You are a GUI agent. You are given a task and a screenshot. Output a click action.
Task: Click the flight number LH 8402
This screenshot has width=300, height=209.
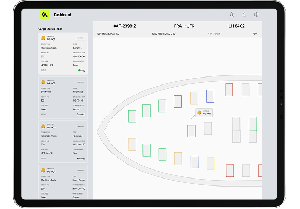click(x=236, y=26)
